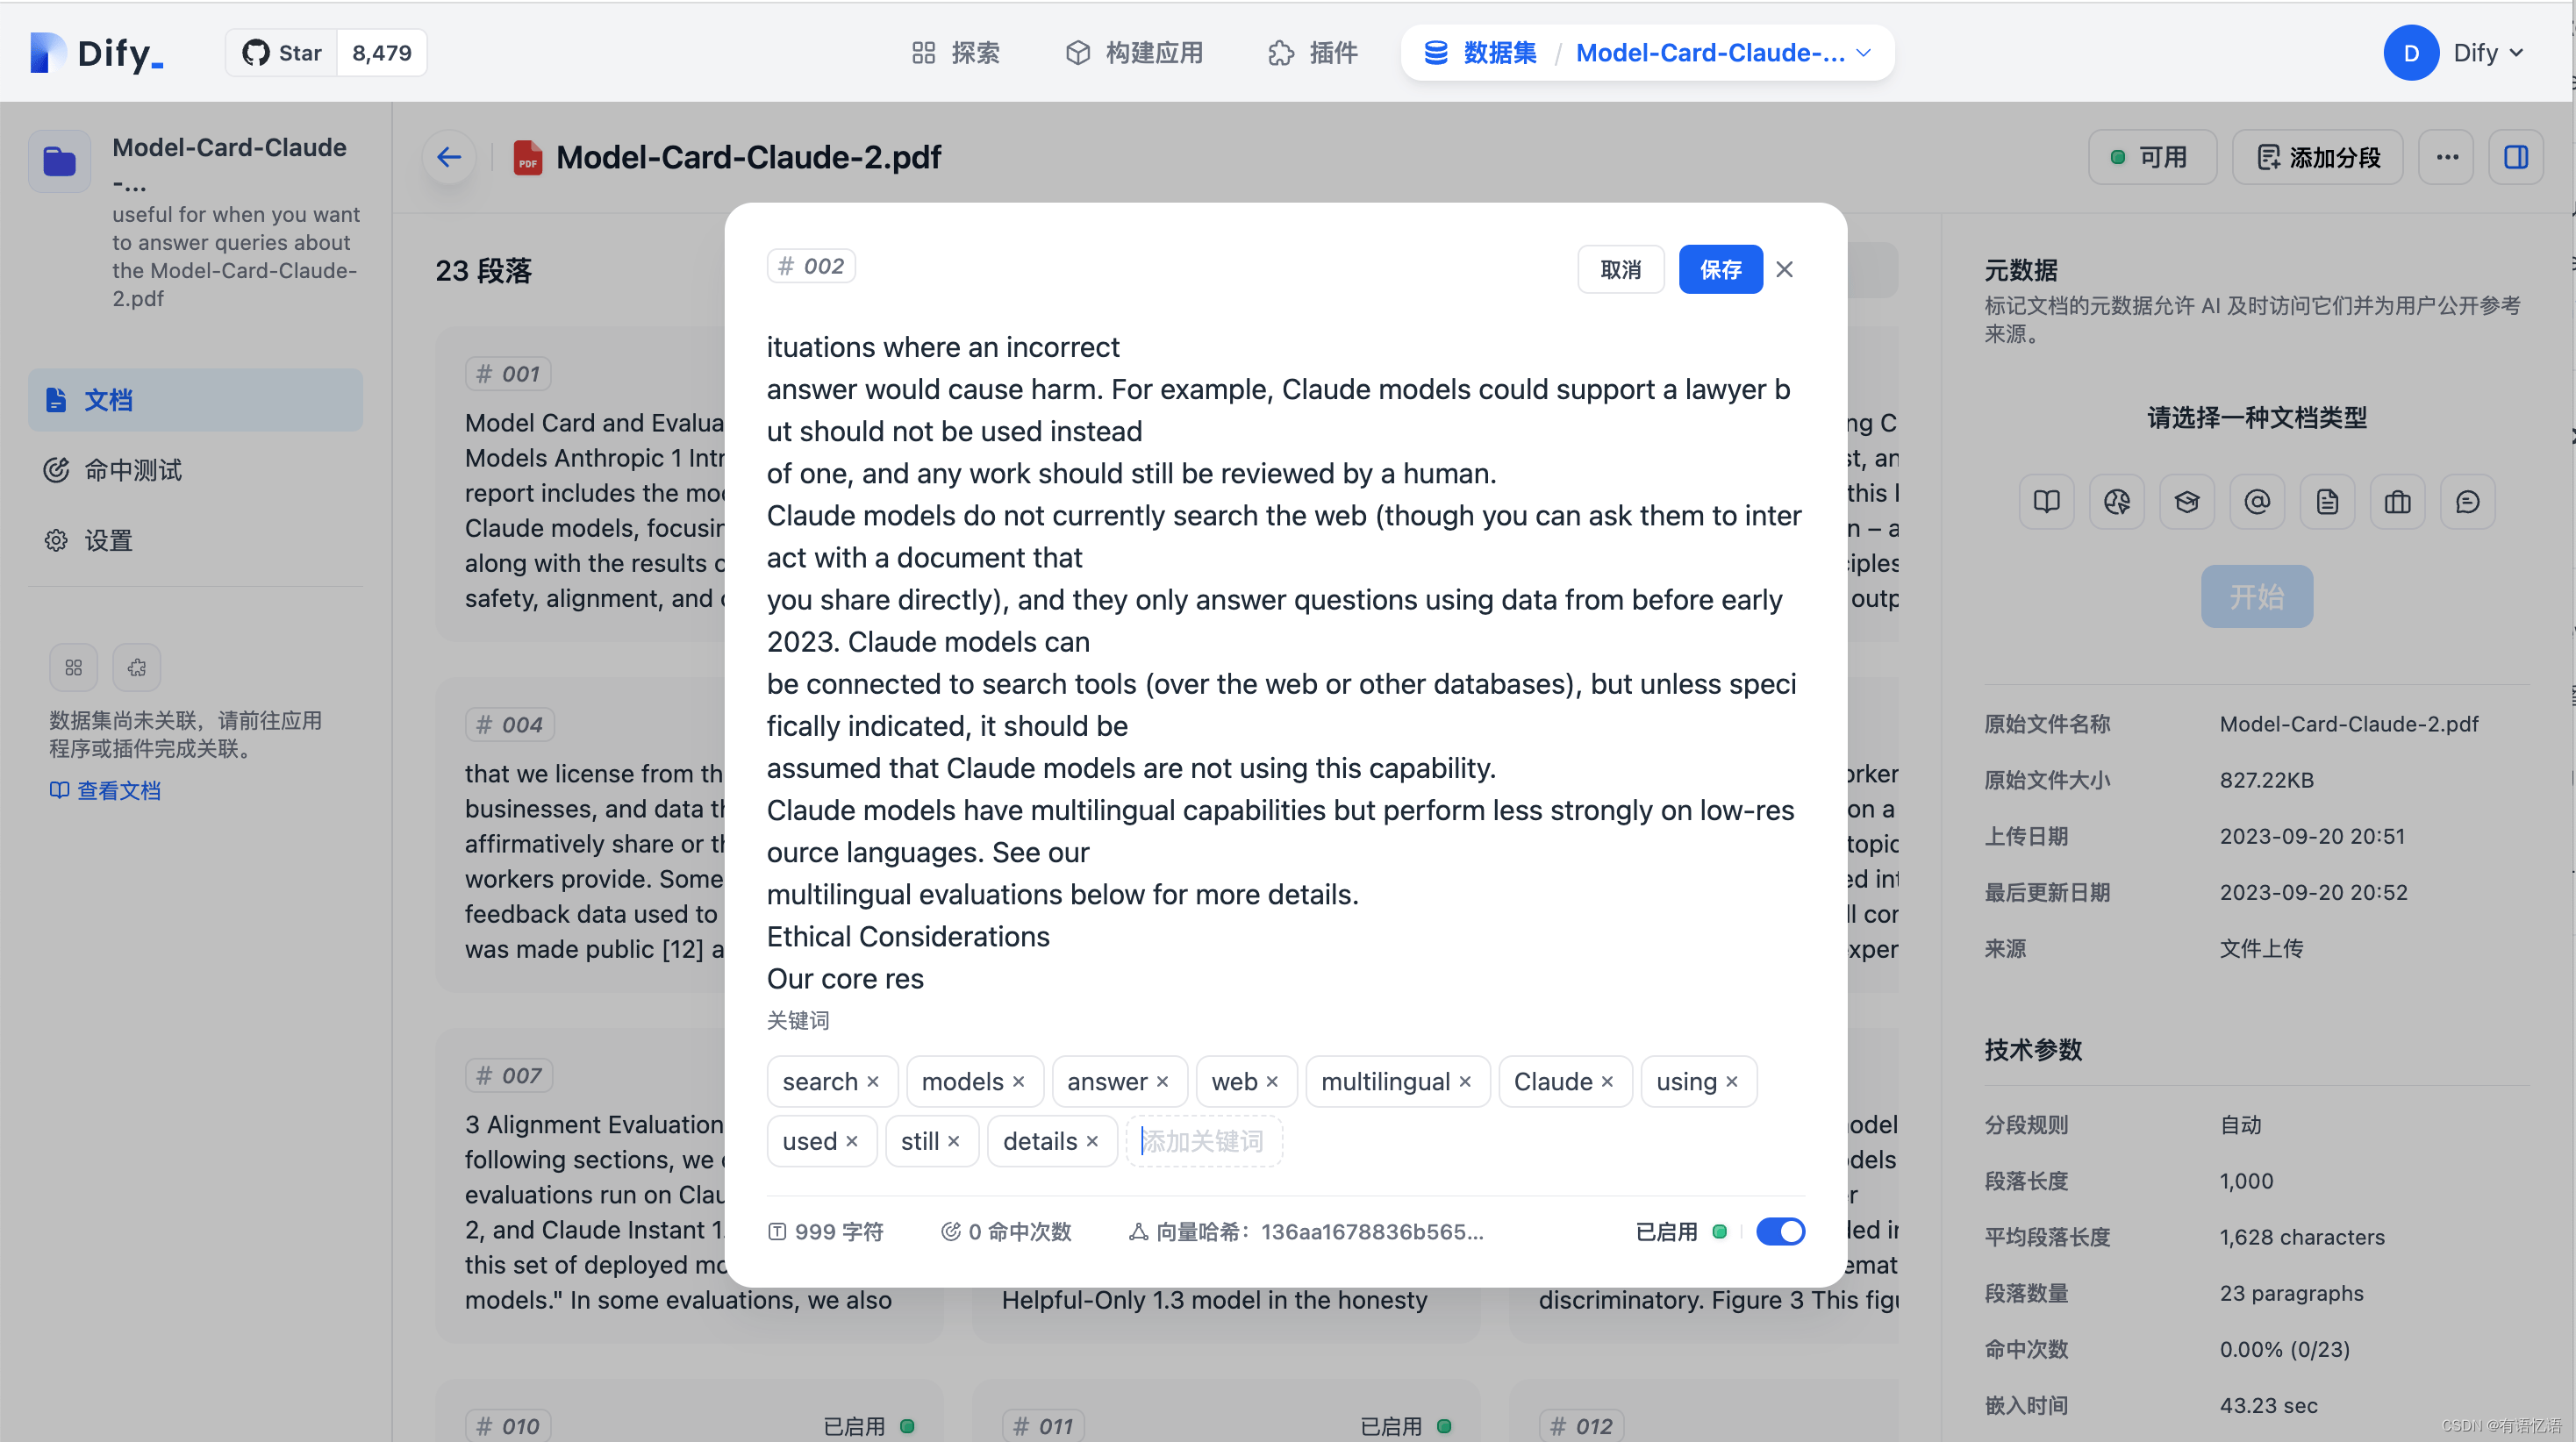Expand the Dify user menu dropdown
Image resolution: width=2576 pixels, height=1442 pixels.
pyautogui.click(x=2459, y=51)
